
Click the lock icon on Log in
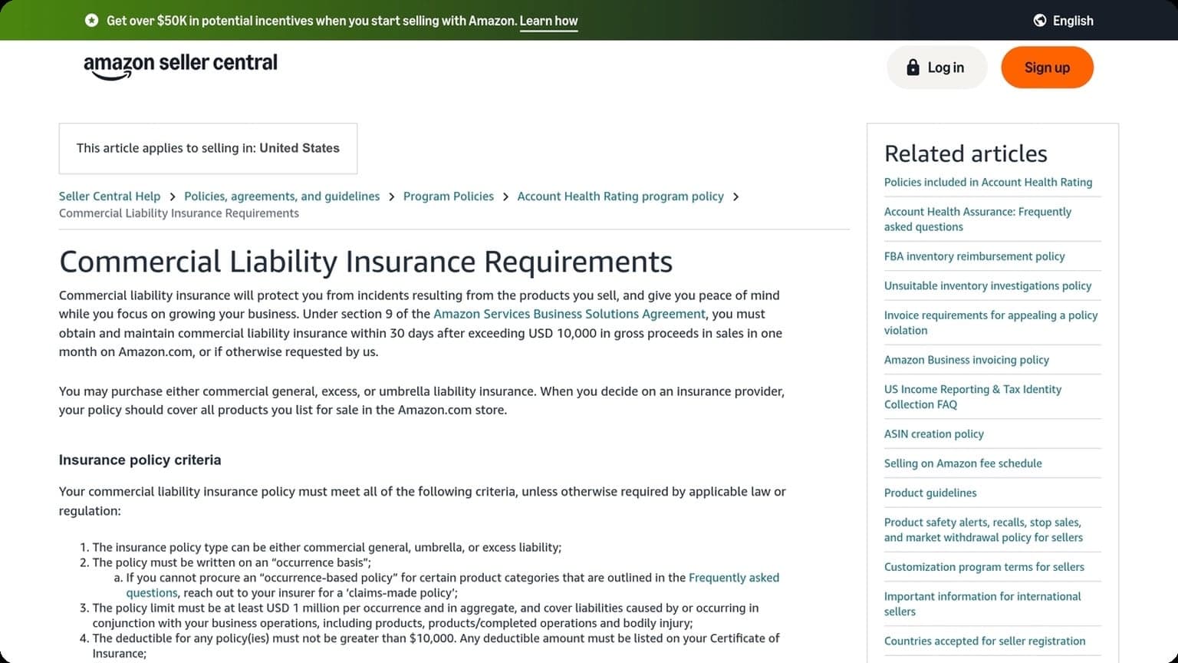click(x=913, y=68)
